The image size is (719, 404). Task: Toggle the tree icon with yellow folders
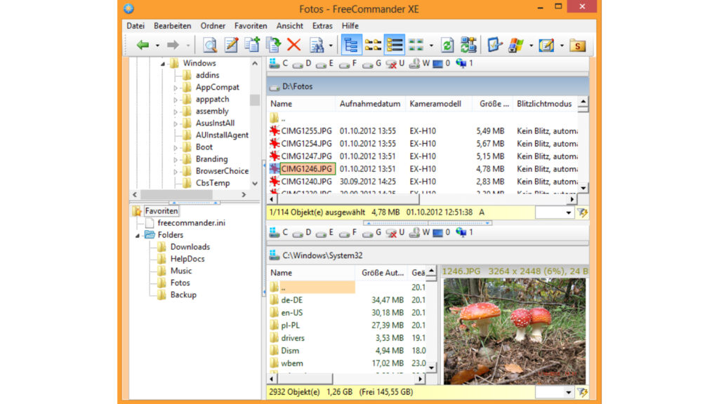coord(373,45)
